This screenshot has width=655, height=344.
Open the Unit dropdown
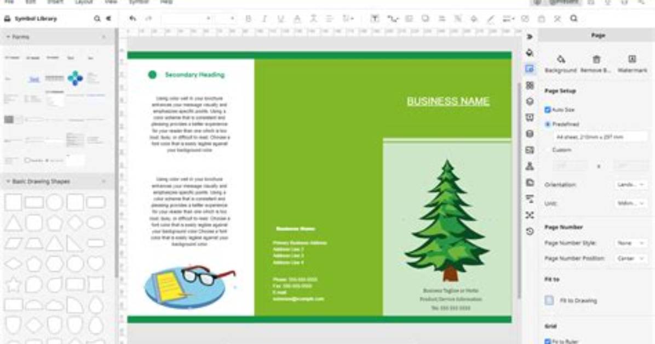point(631,203)
